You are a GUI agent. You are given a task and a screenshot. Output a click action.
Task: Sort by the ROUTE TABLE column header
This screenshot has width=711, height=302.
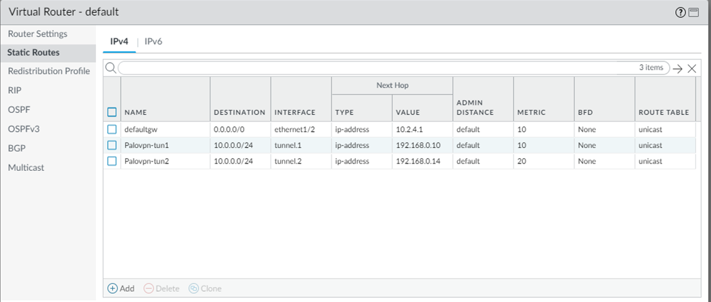tap(664, 112)
